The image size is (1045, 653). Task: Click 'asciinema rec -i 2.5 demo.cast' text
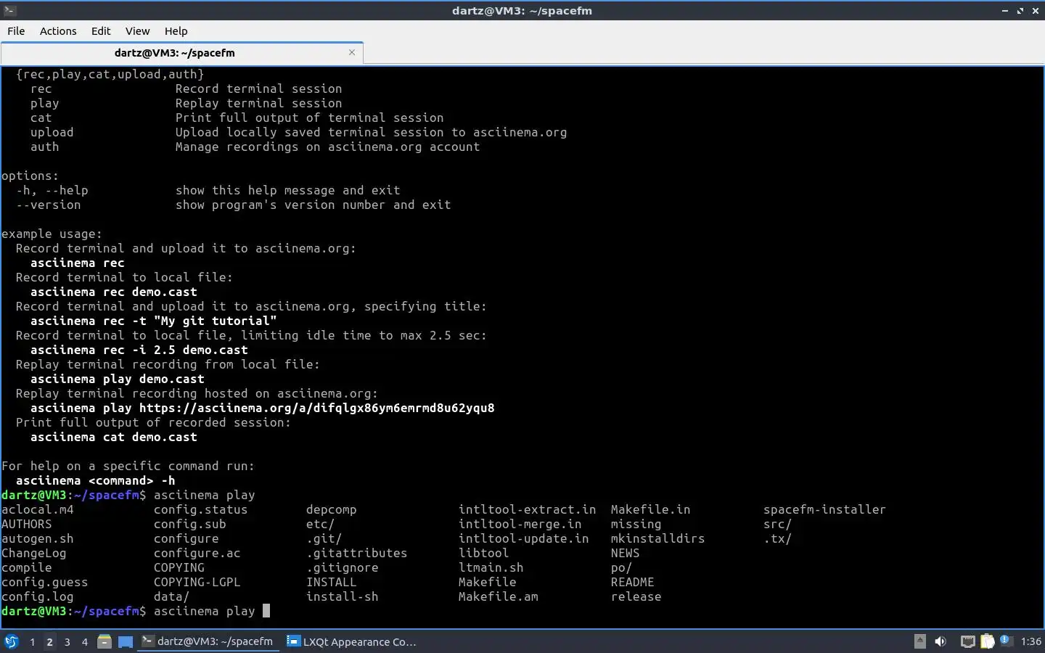coord(139,350)
